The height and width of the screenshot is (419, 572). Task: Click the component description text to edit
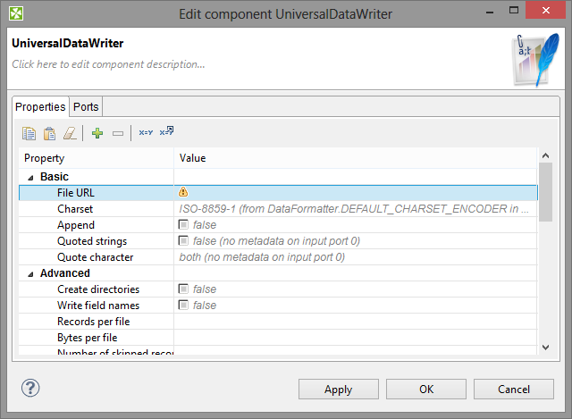point(109,64)
